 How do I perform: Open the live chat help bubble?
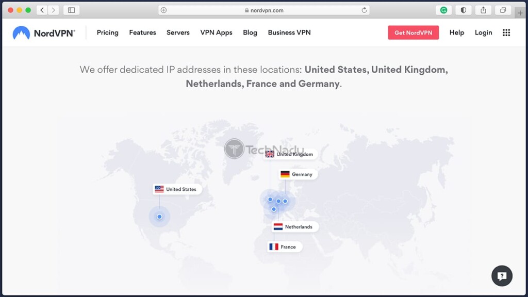pyautogui.click(x=502, y=276)
